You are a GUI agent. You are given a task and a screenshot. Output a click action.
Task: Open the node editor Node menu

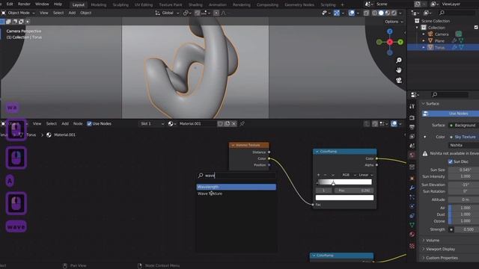point(78,124)
